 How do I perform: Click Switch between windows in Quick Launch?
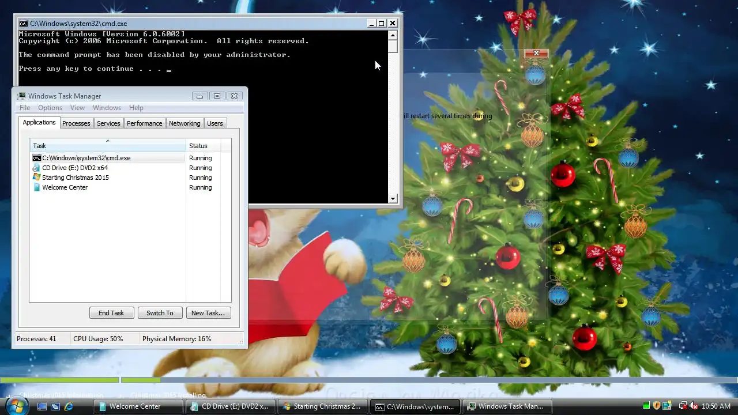coord(55,406)
